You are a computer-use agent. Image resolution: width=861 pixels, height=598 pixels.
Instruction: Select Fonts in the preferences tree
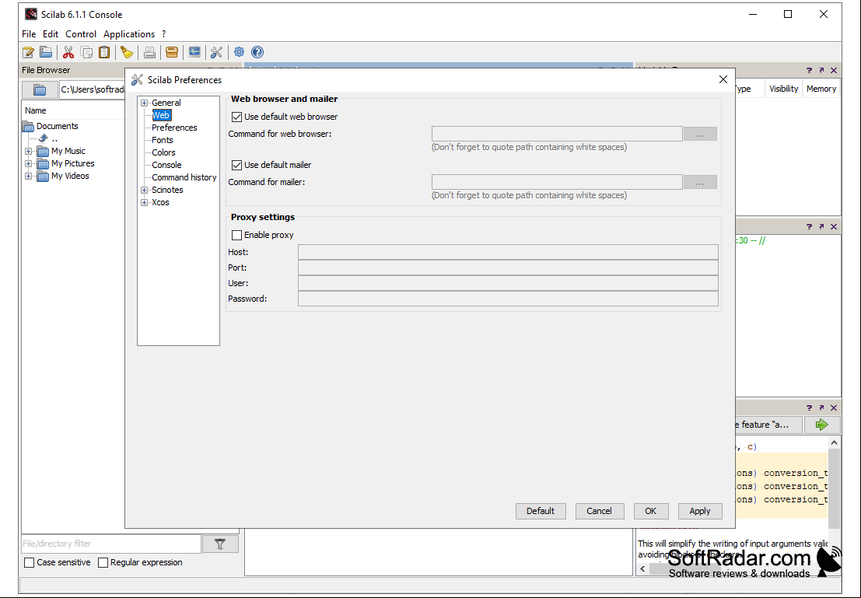(x=163, y=140)
